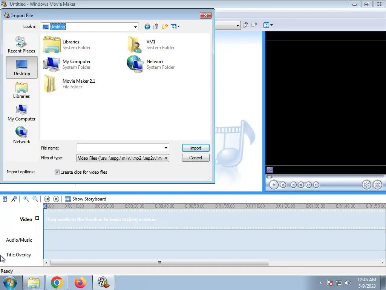Select My Computer in places bar
The height and width of the screenshot is (290, 386).
pos(21,113)
